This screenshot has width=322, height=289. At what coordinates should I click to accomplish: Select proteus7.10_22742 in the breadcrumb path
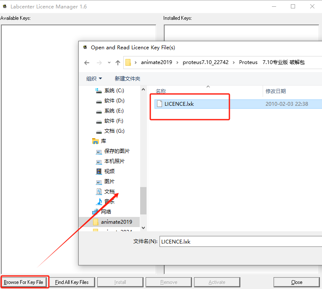click(x=205, y=62)
